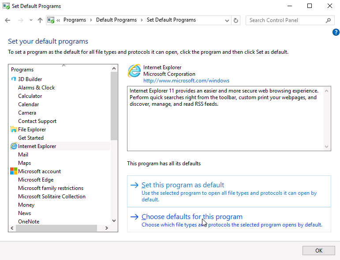The image size is (340, 260).
Task: Click description box scroll down arrow
Action: (x=327, y=147)
